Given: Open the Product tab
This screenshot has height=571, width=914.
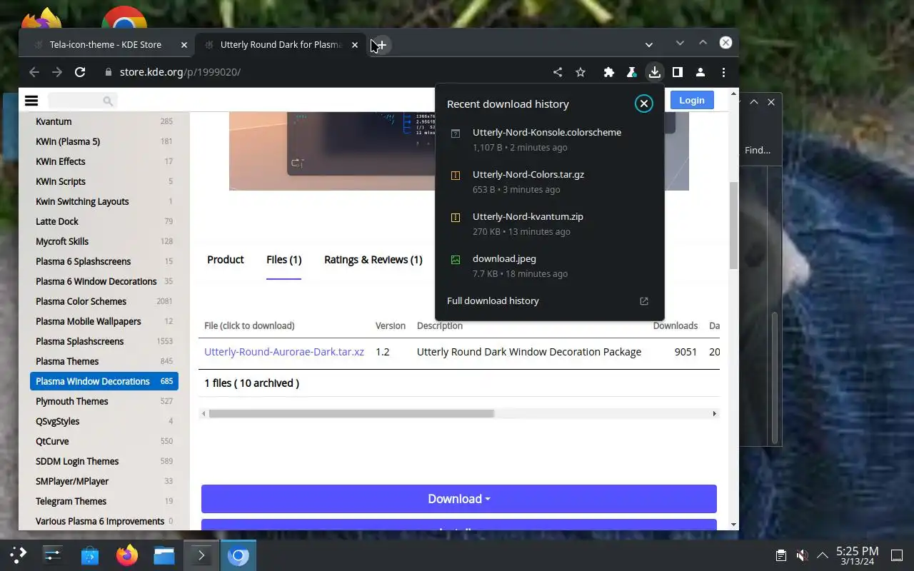Looking at the screenshot, I should coord(226,260).
